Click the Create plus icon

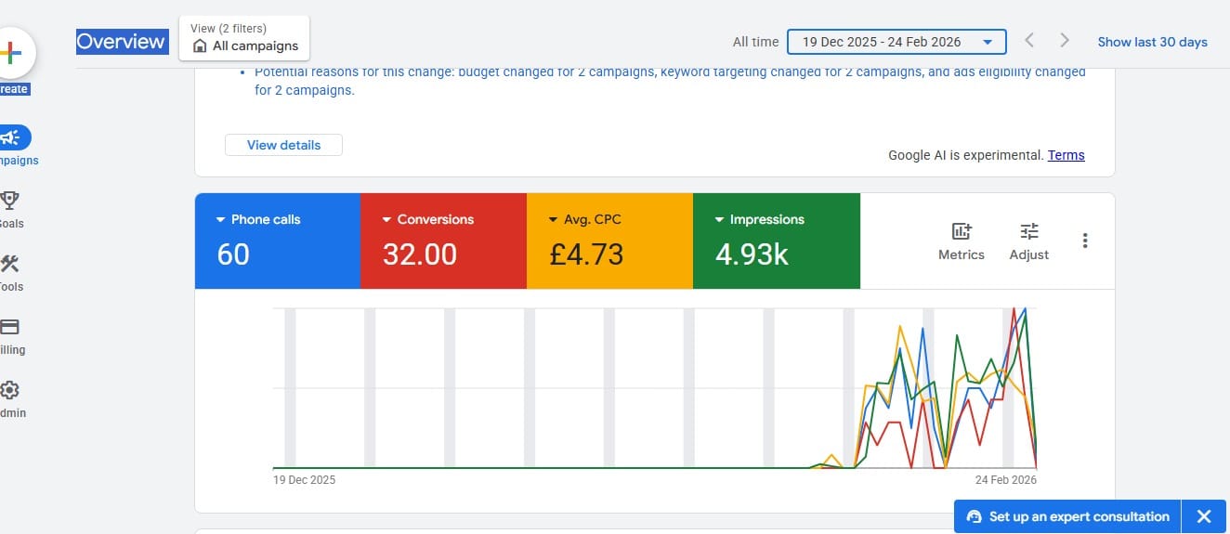point(9,53)
